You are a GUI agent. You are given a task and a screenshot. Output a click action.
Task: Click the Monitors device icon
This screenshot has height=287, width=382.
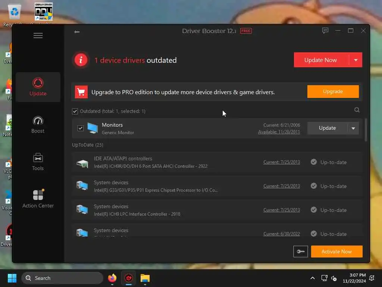93,129
